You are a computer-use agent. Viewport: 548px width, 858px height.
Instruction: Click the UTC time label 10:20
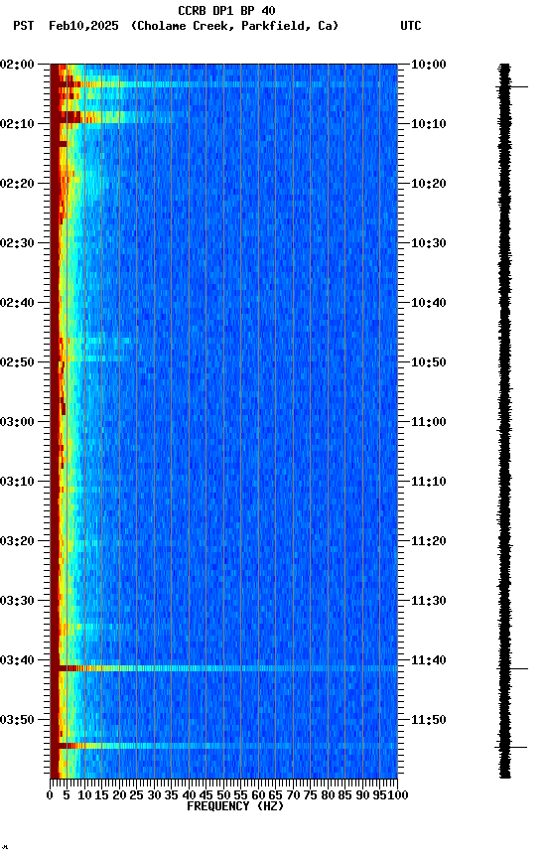pos(428,184)
